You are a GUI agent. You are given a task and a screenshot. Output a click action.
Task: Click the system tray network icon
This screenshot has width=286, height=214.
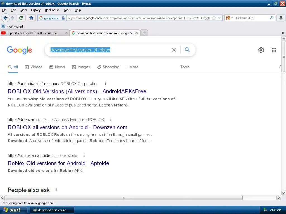pyautogui.click(x=265, y=210)
